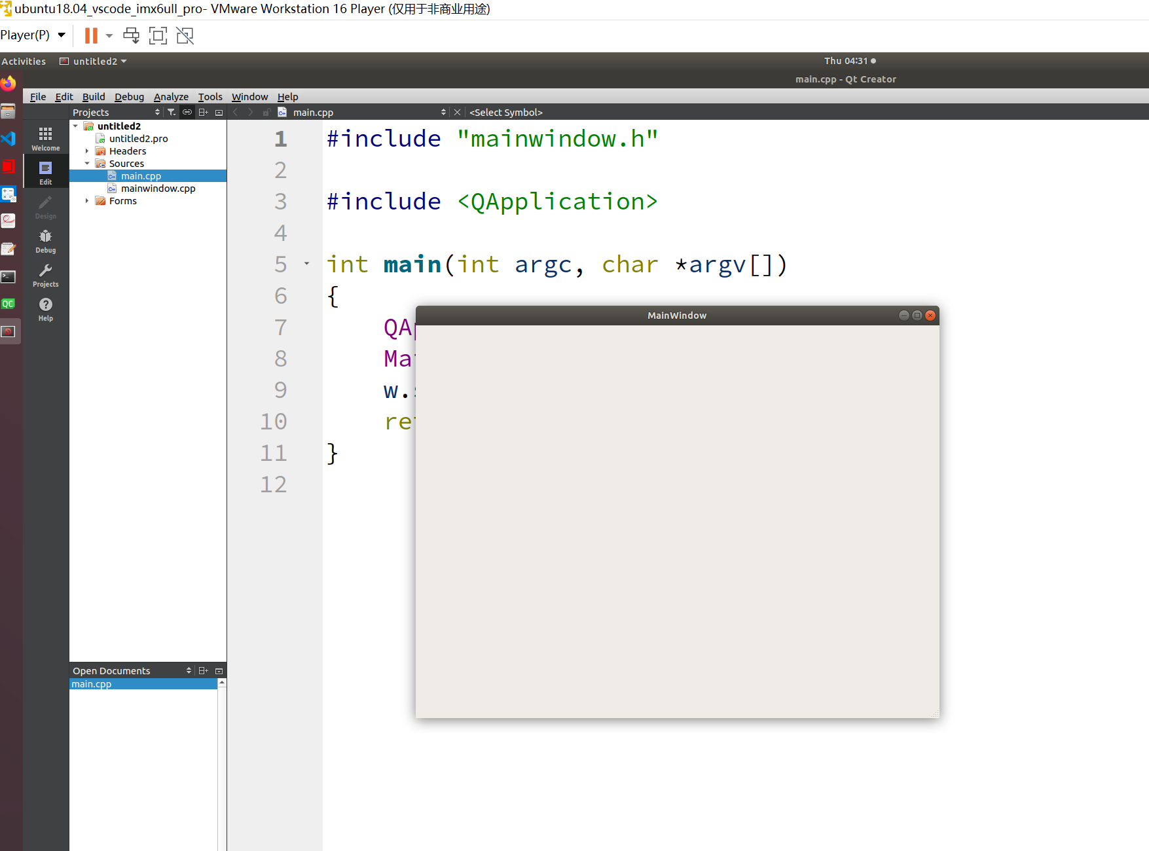Viewport: 1149px width, 851px height.
Task: Open the Window menu
Action: (x=249, y=96)
